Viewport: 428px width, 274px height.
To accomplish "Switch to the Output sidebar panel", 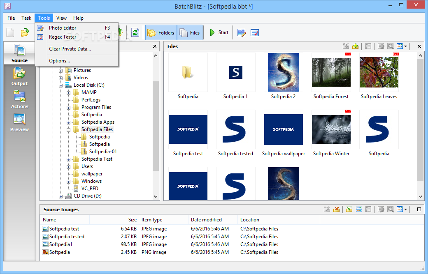I will tap(19, 76).
